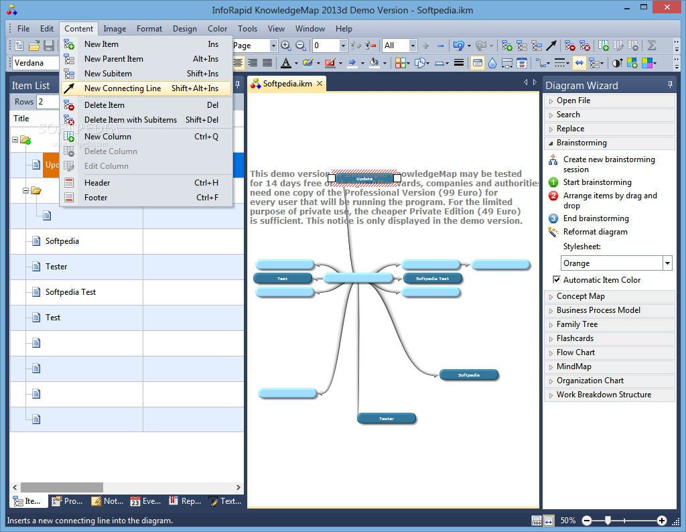Click the Sum sigma toolbar icon
The image size is (686, 532).
tap(651, 46)
